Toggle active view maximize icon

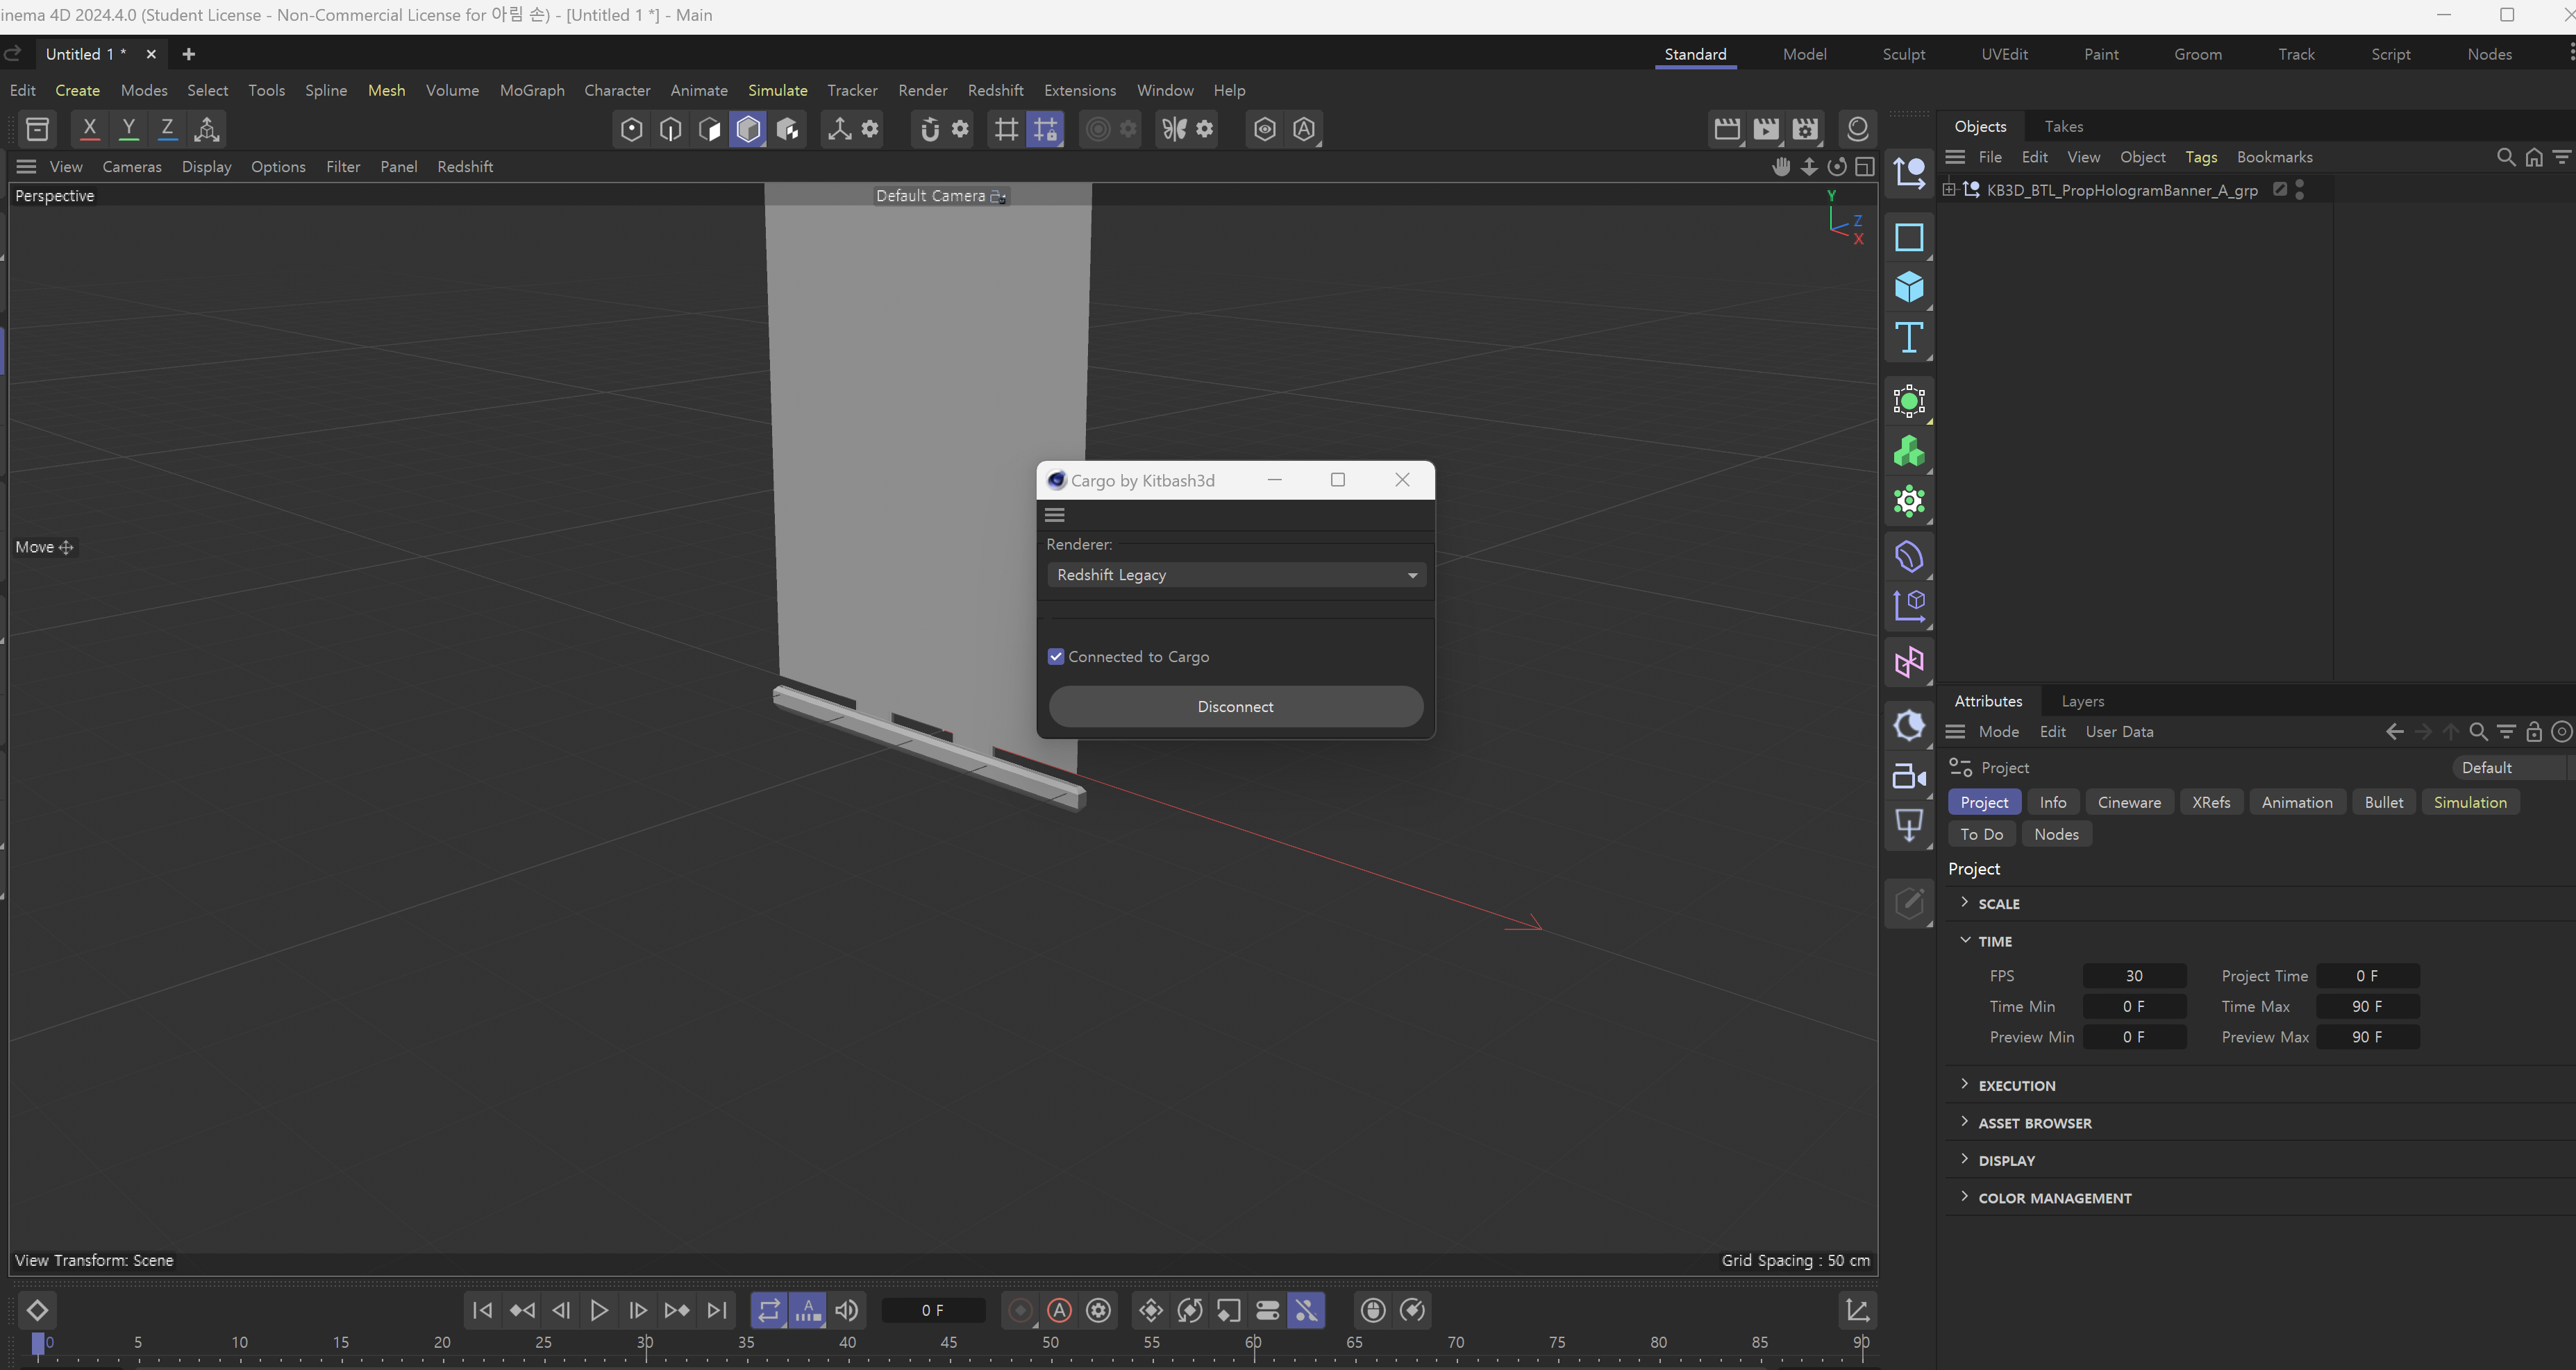(1865, 167)
